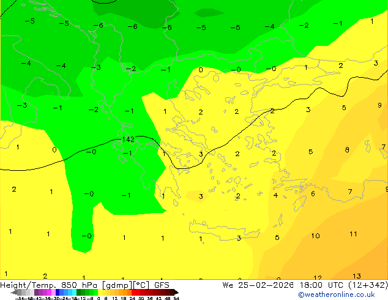Click the 'Height/Temp.' title text
The image size is (388, 300).
(x=28, y=285)
